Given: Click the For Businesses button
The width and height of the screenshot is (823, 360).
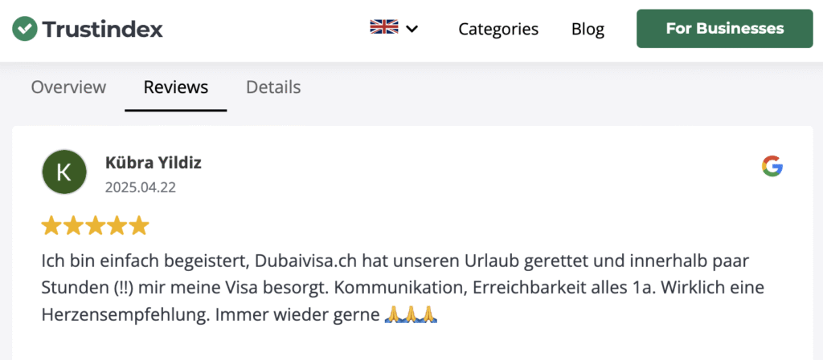Looking at the screenshot, I should point(725,28).
